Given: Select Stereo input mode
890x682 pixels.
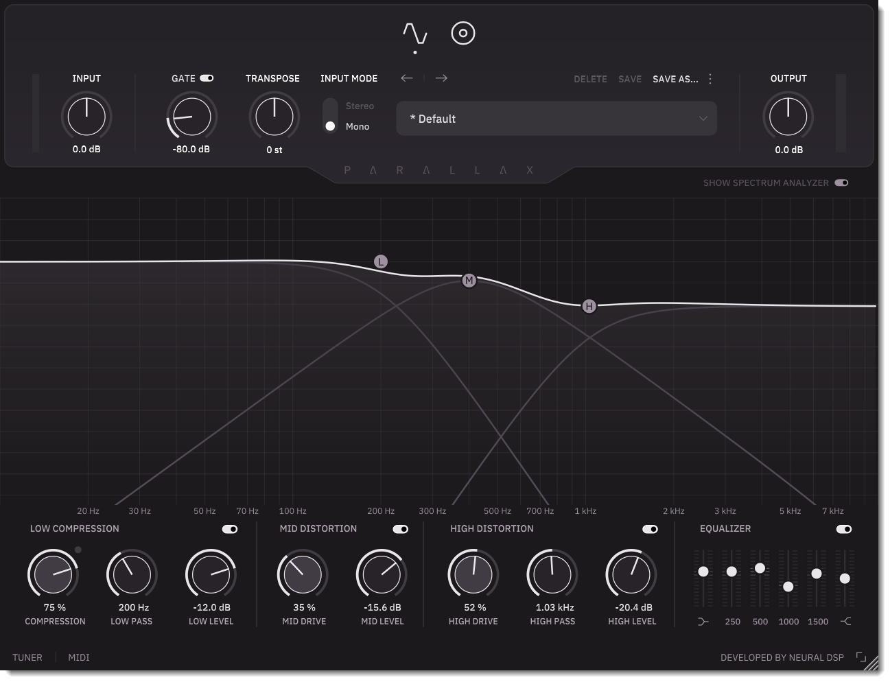Looking at the screenshot, I should [x=360, y=106].
